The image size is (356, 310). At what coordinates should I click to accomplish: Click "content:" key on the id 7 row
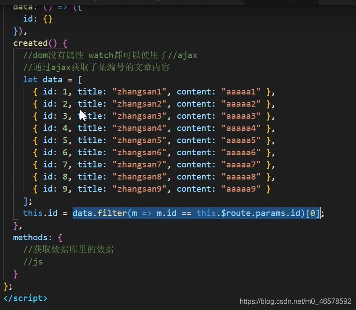click(x=196, y=165)
